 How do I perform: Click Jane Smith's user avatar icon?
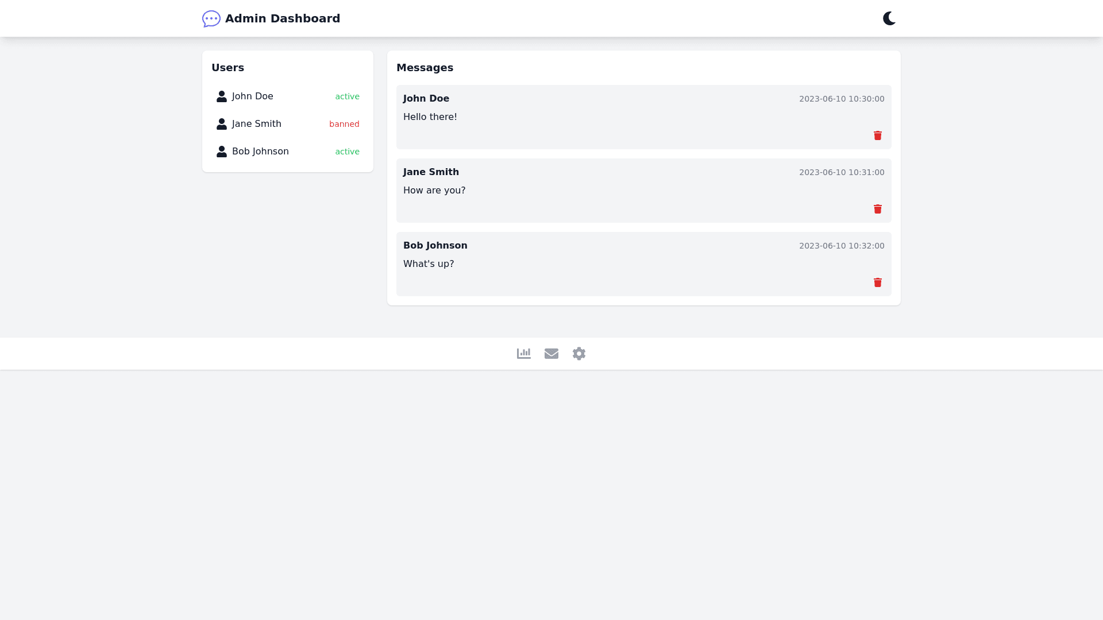(222, 124)
